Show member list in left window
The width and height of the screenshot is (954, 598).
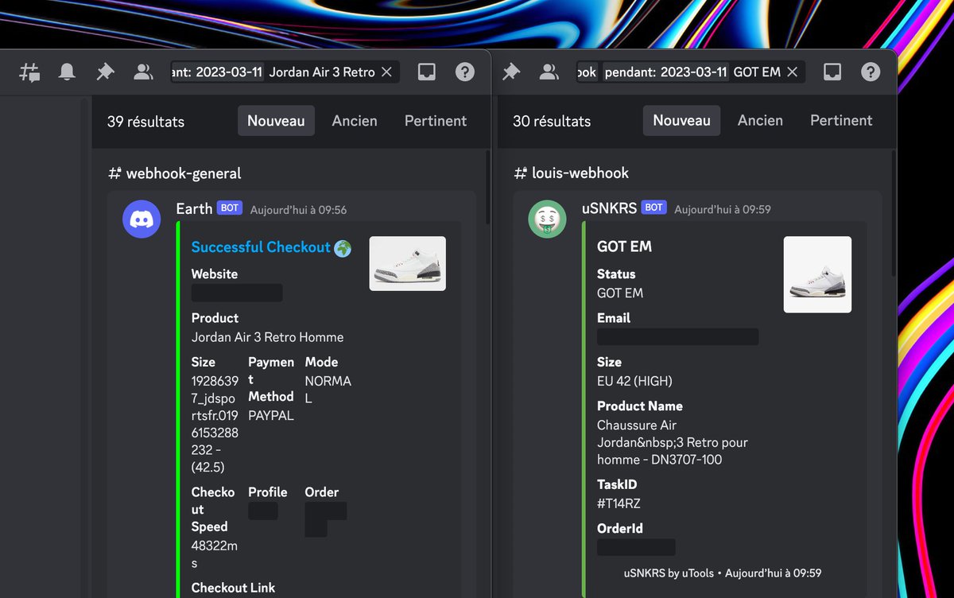point(143,72)
